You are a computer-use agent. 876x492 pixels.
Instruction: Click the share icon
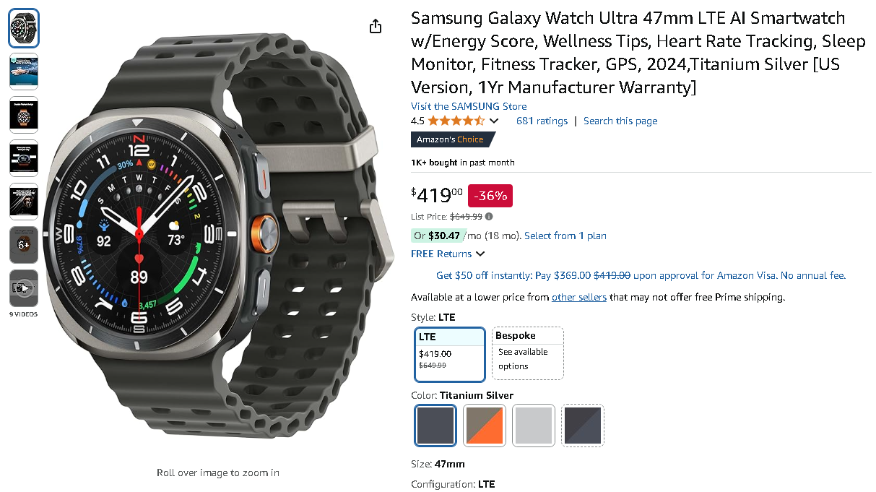pyautogui.click(x=375, y=25)
